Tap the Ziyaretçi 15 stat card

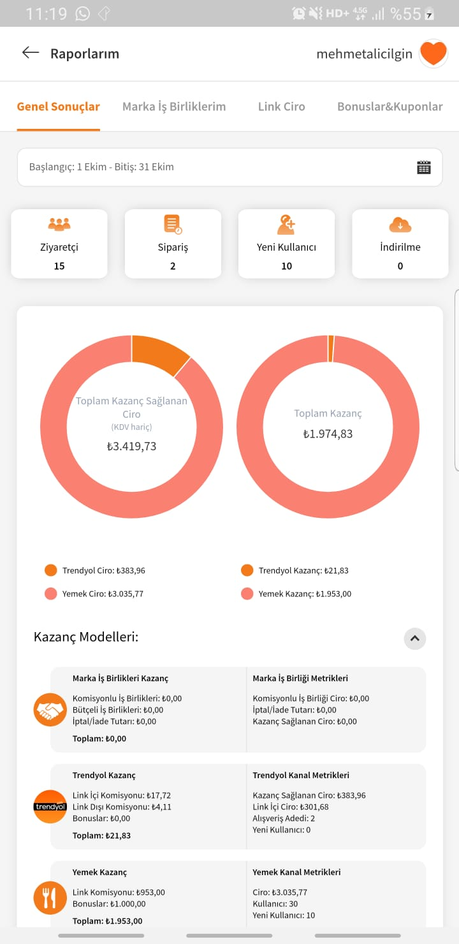[59, 244]
